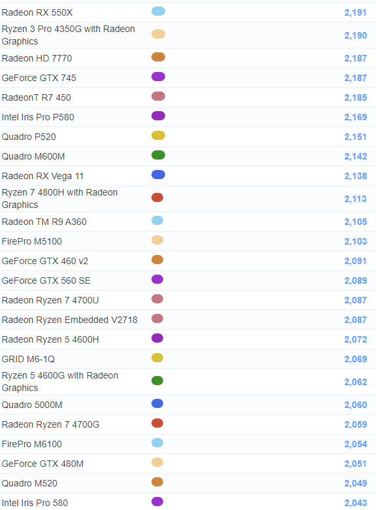Click GeForce GTX 745 name
This screenshot has width=376, height=510.
pyautogui.click(x=39, y=78)
